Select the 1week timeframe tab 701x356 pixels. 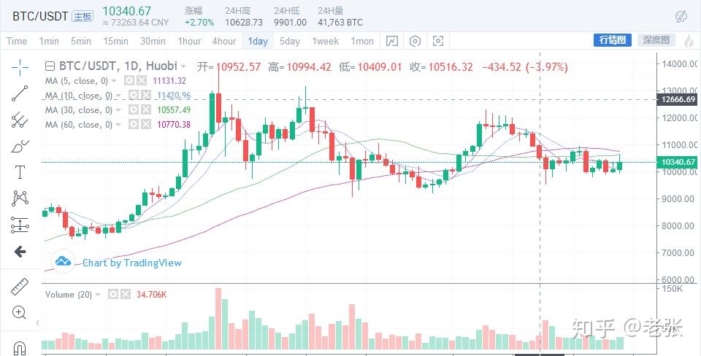(x=326, y=41)
